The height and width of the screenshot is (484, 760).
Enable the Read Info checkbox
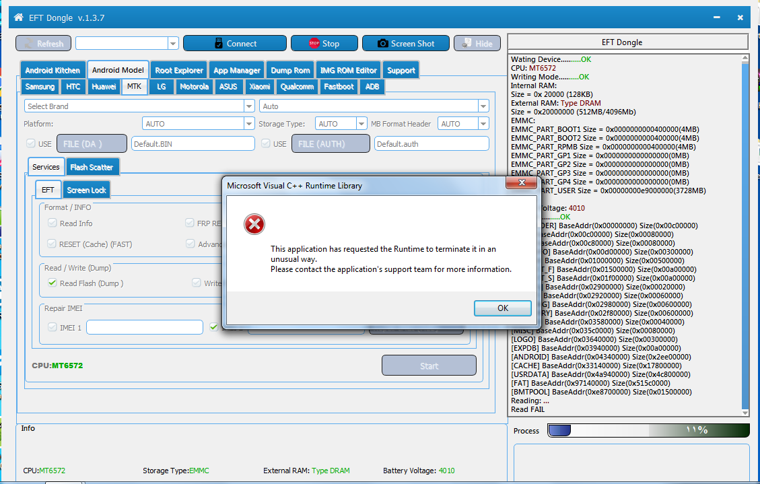pyautogui.click(x=52, y=223)
